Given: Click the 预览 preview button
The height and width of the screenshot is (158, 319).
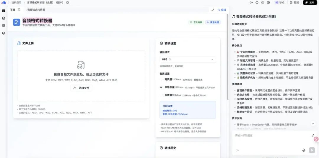Looking at the screenshot, I should (x=294, y=3).
